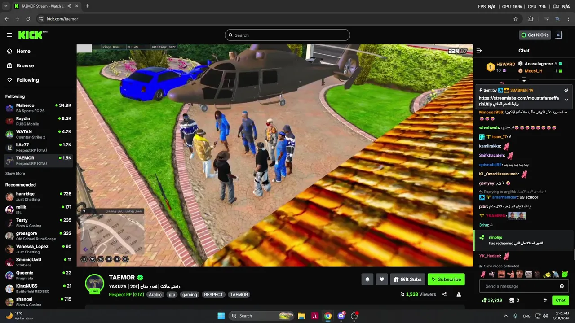Open File Explorer from taskbar

point(301,316)
